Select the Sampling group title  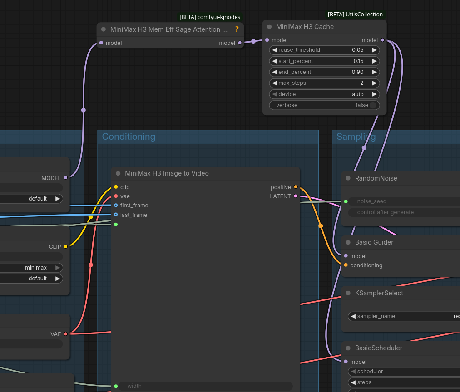[x=356, y=137]
